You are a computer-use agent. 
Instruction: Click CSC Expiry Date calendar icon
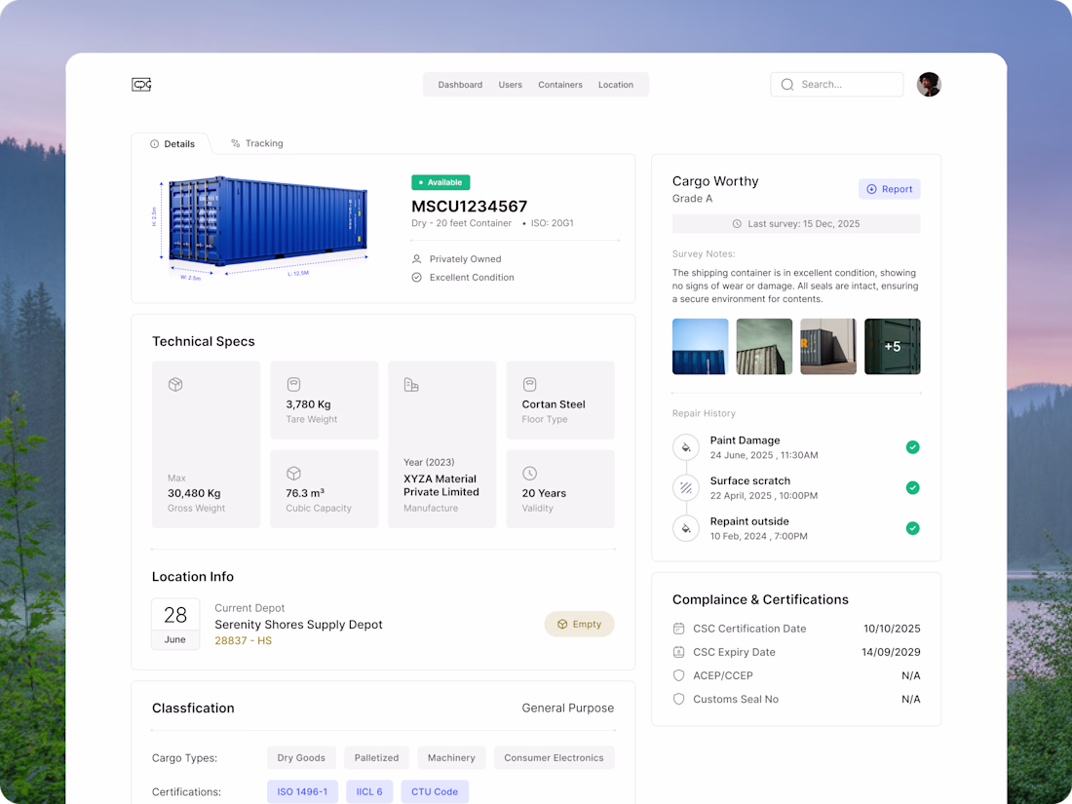point(678,652)
